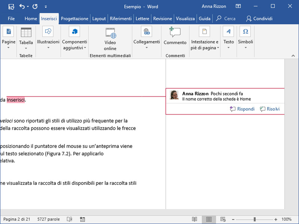Image resolution: width=299 pixels, height=224 pixels.
Task: Repeat the last action
Action: pyautogui.click(x=35, y=7)
